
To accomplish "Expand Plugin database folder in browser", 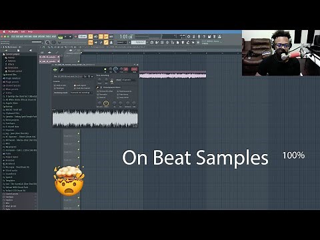I will 11,78.
